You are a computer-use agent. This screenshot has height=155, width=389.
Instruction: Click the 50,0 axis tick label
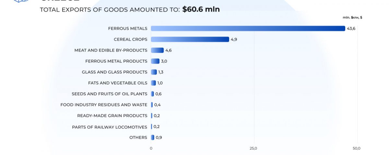(357, 148)
